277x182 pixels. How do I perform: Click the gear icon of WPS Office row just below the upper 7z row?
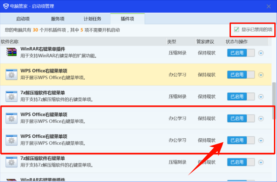pos(11,118)
